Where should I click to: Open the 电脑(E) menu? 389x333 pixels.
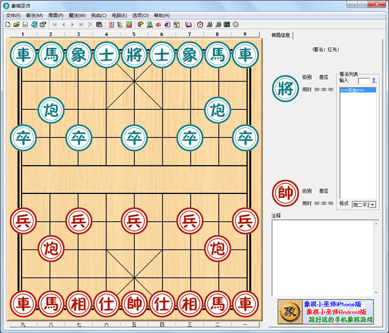coord(119,16)
